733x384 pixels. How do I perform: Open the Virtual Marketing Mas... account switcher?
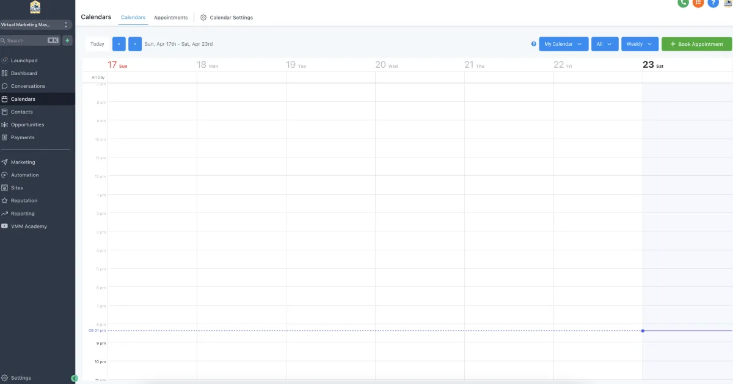pos(36,25)
